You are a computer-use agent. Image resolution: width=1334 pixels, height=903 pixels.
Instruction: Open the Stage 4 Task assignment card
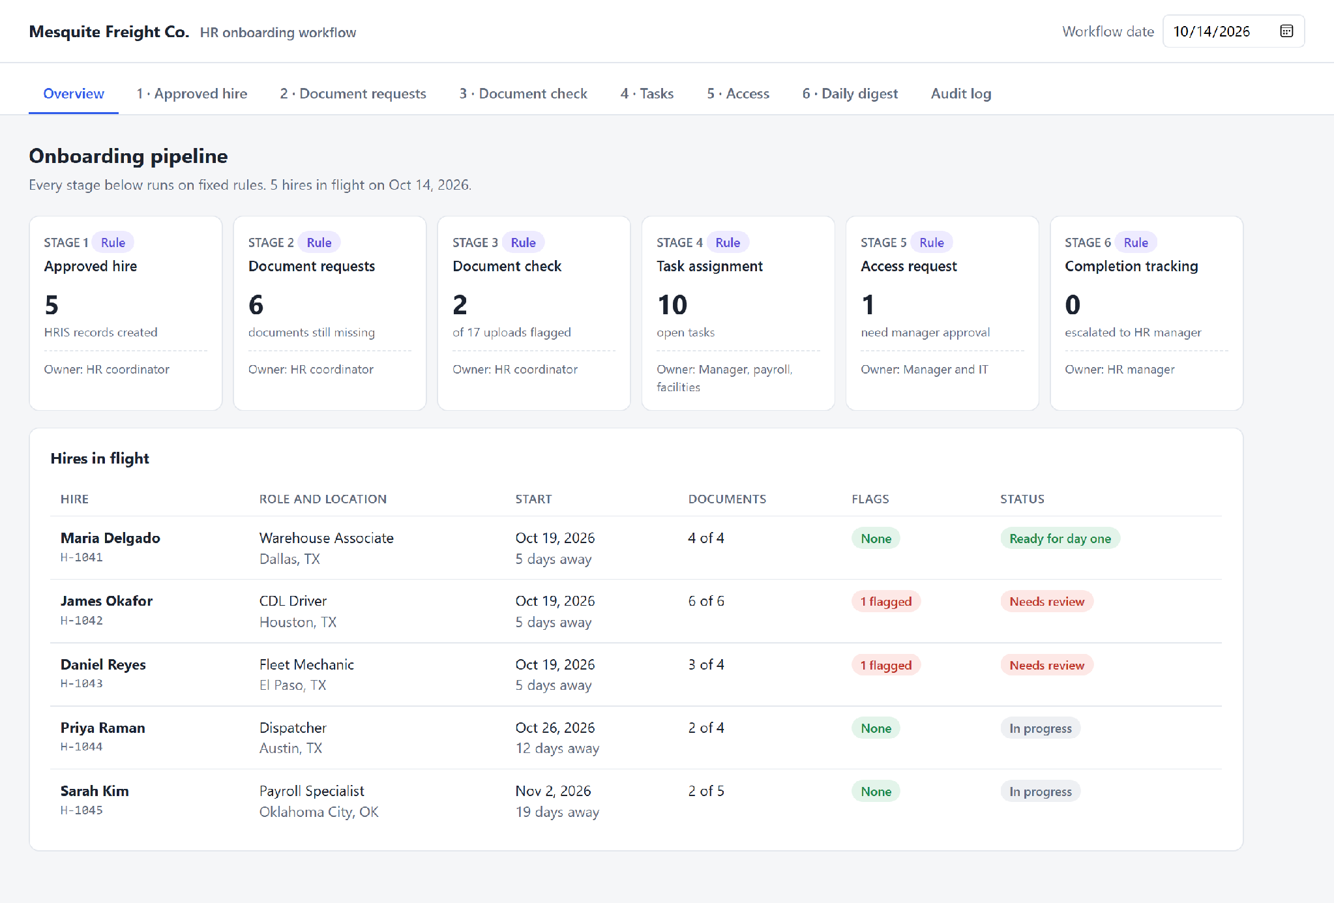[738, 313]
